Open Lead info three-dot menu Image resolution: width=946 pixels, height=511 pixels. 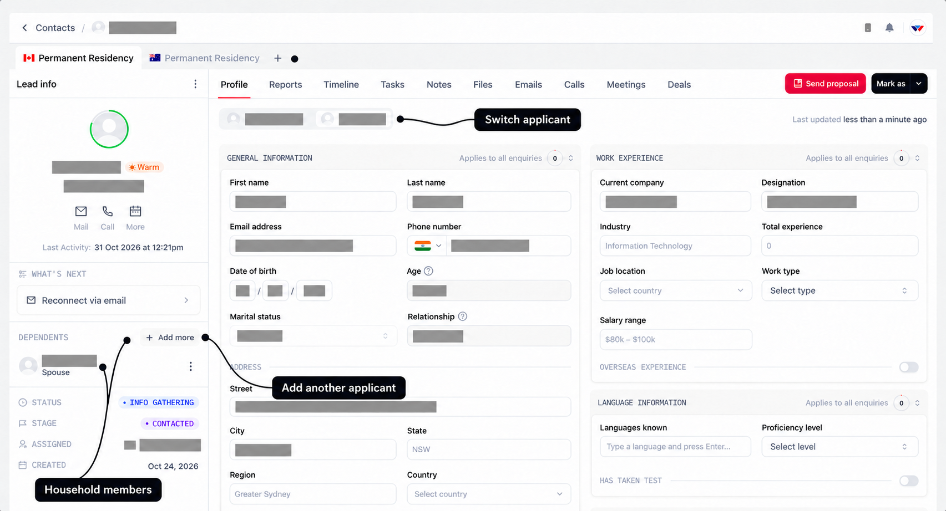coord(195,84)
